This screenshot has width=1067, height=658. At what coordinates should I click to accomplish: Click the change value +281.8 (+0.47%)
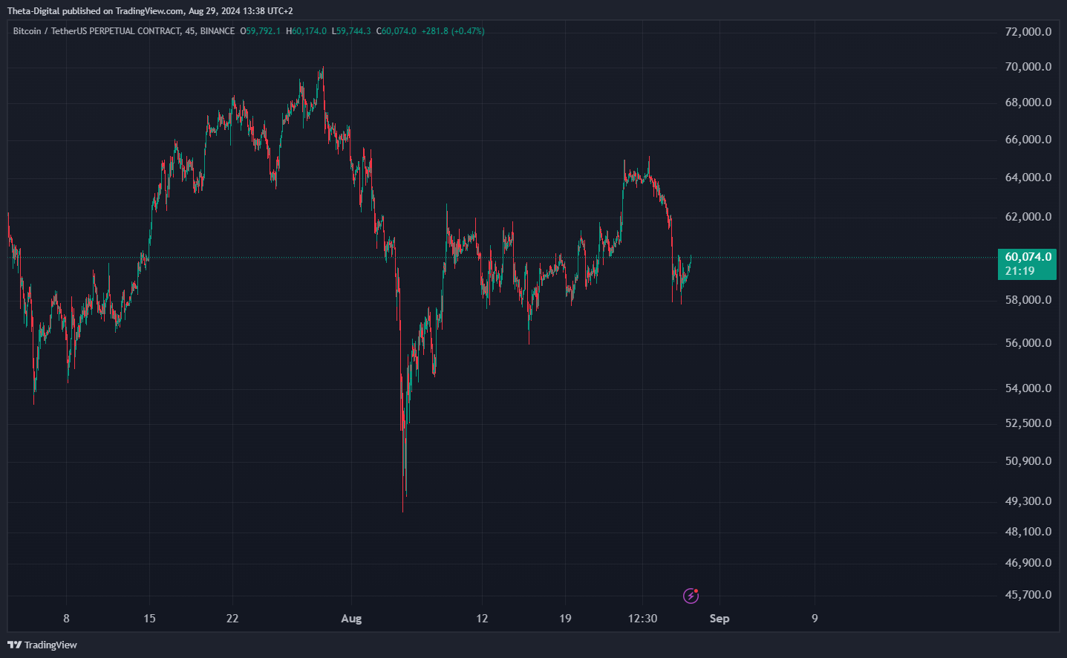453,31
